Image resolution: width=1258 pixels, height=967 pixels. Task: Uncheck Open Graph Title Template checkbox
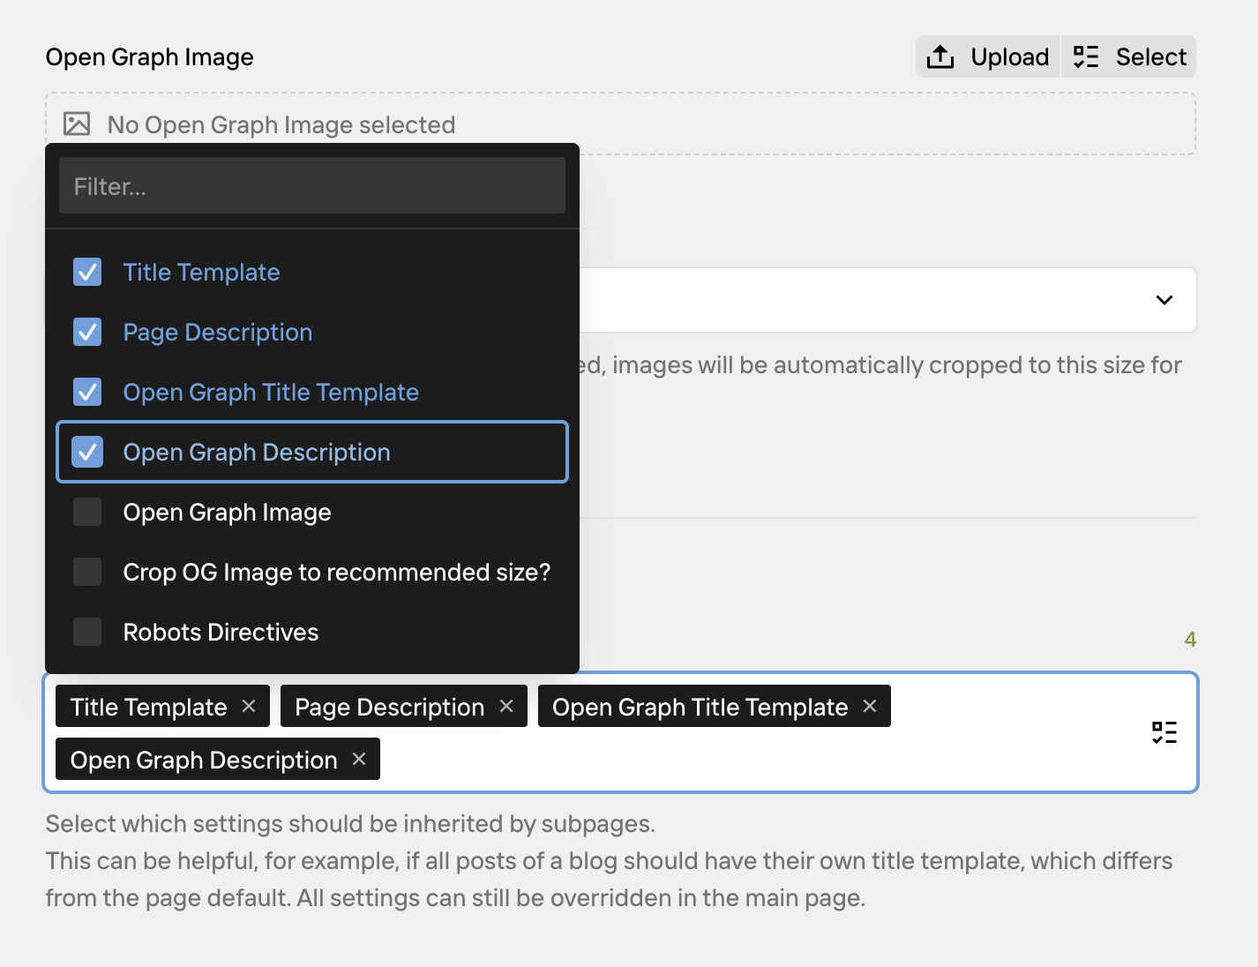[x=87, y=392]
